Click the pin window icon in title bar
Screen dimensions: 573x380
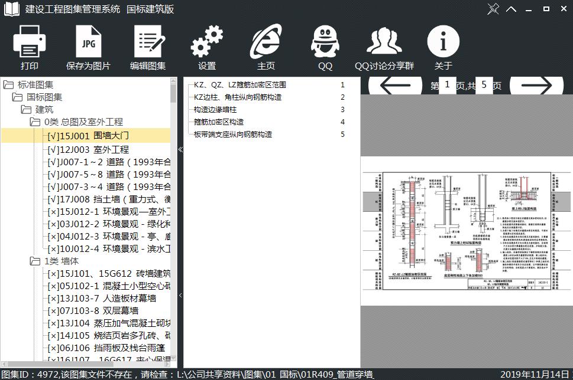(493, 9)
